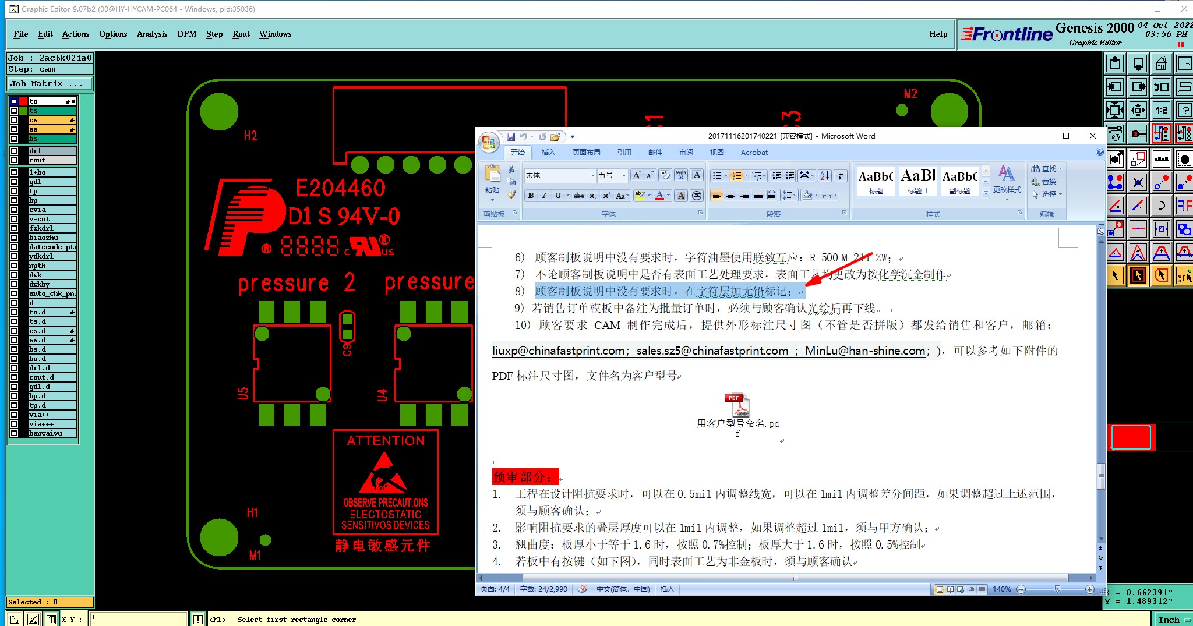Click the Cut scissors icon in Word
Image resolution: width=1193 pixels, height=626 pixels.
[x=511, y=169]
